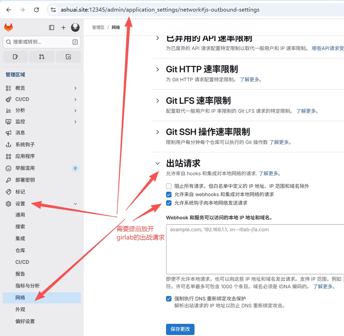
Task: Click the 监控 monitor icon
Action: [x=8, y=121]
